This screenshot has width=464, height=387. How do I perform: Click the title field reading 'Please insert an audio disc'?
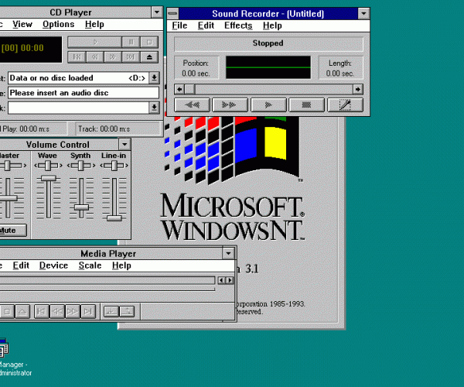coord(84,93)
